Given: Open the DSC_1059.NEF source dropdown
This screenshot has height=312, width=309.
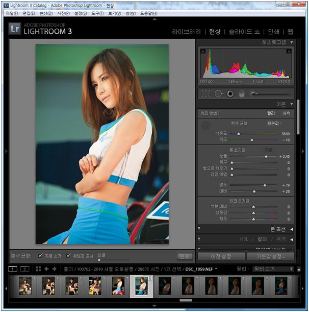Looking at the screenshot, I should [201, 269].
